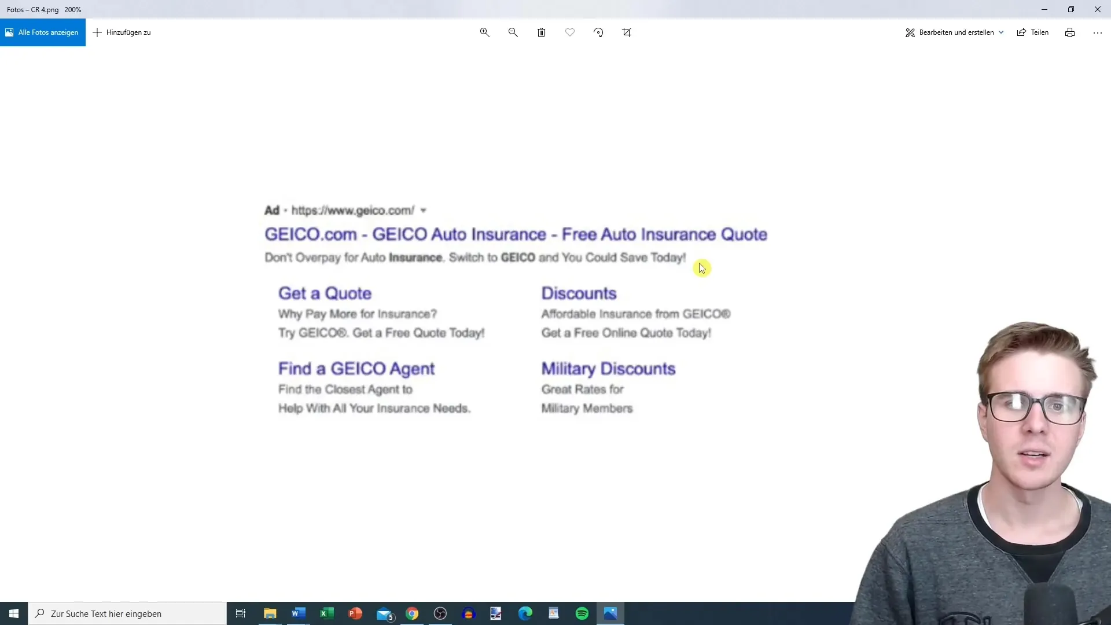The width and height of the screenshot is (1111, 625).
Task: Open Spotify from the taskbar
Action: coord(582,613)
